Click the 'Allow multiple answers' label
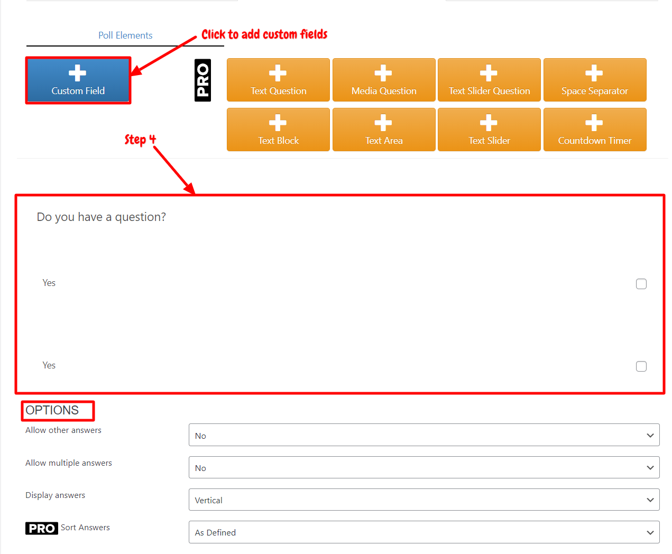Screen dimensions: 672x554 click(x=69, y=463)
